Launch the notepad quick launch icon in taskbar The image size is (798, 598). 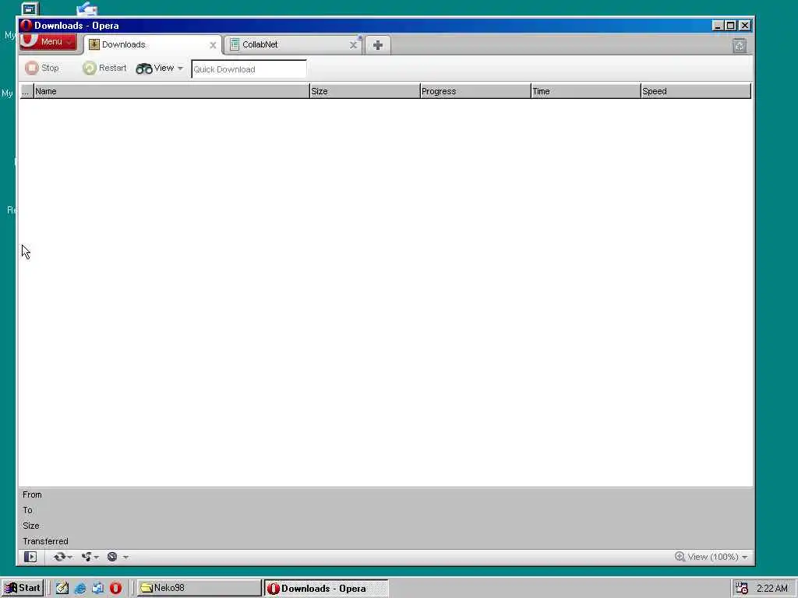[x=62, y=589]
